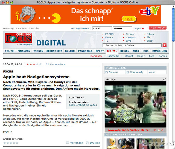Click the Community icon

point(128,72)
